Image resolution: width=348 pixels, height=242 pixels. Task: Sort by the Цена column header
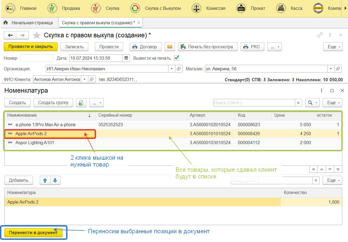(x=293, y=115)
